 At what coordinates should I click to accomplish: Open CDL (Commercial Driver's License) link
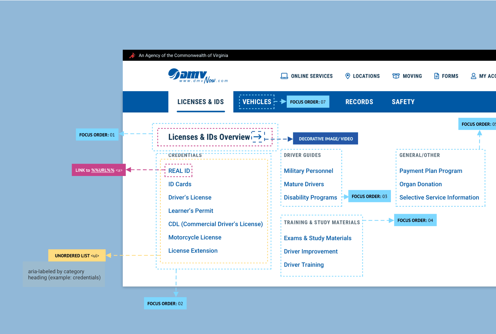tap(215, 224)
